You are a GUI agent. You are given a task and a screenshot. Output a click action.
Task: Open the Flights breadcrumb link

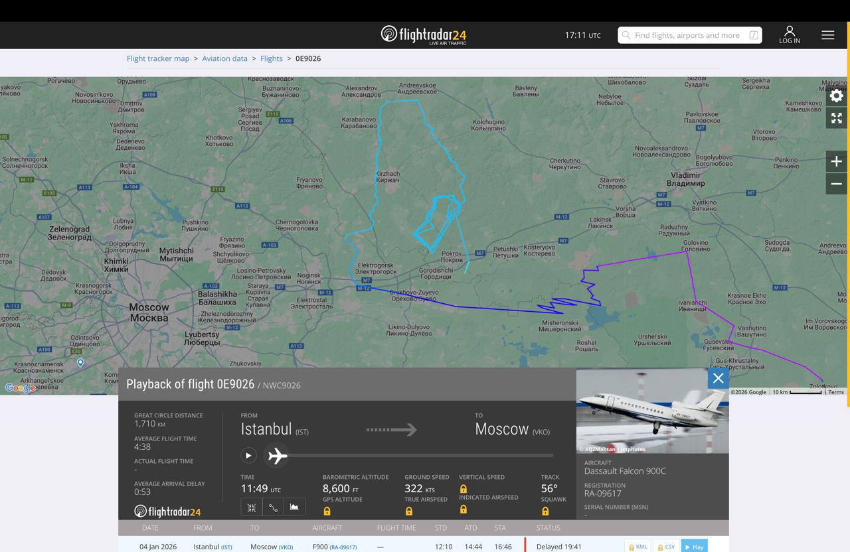click(x=271, y=58)
